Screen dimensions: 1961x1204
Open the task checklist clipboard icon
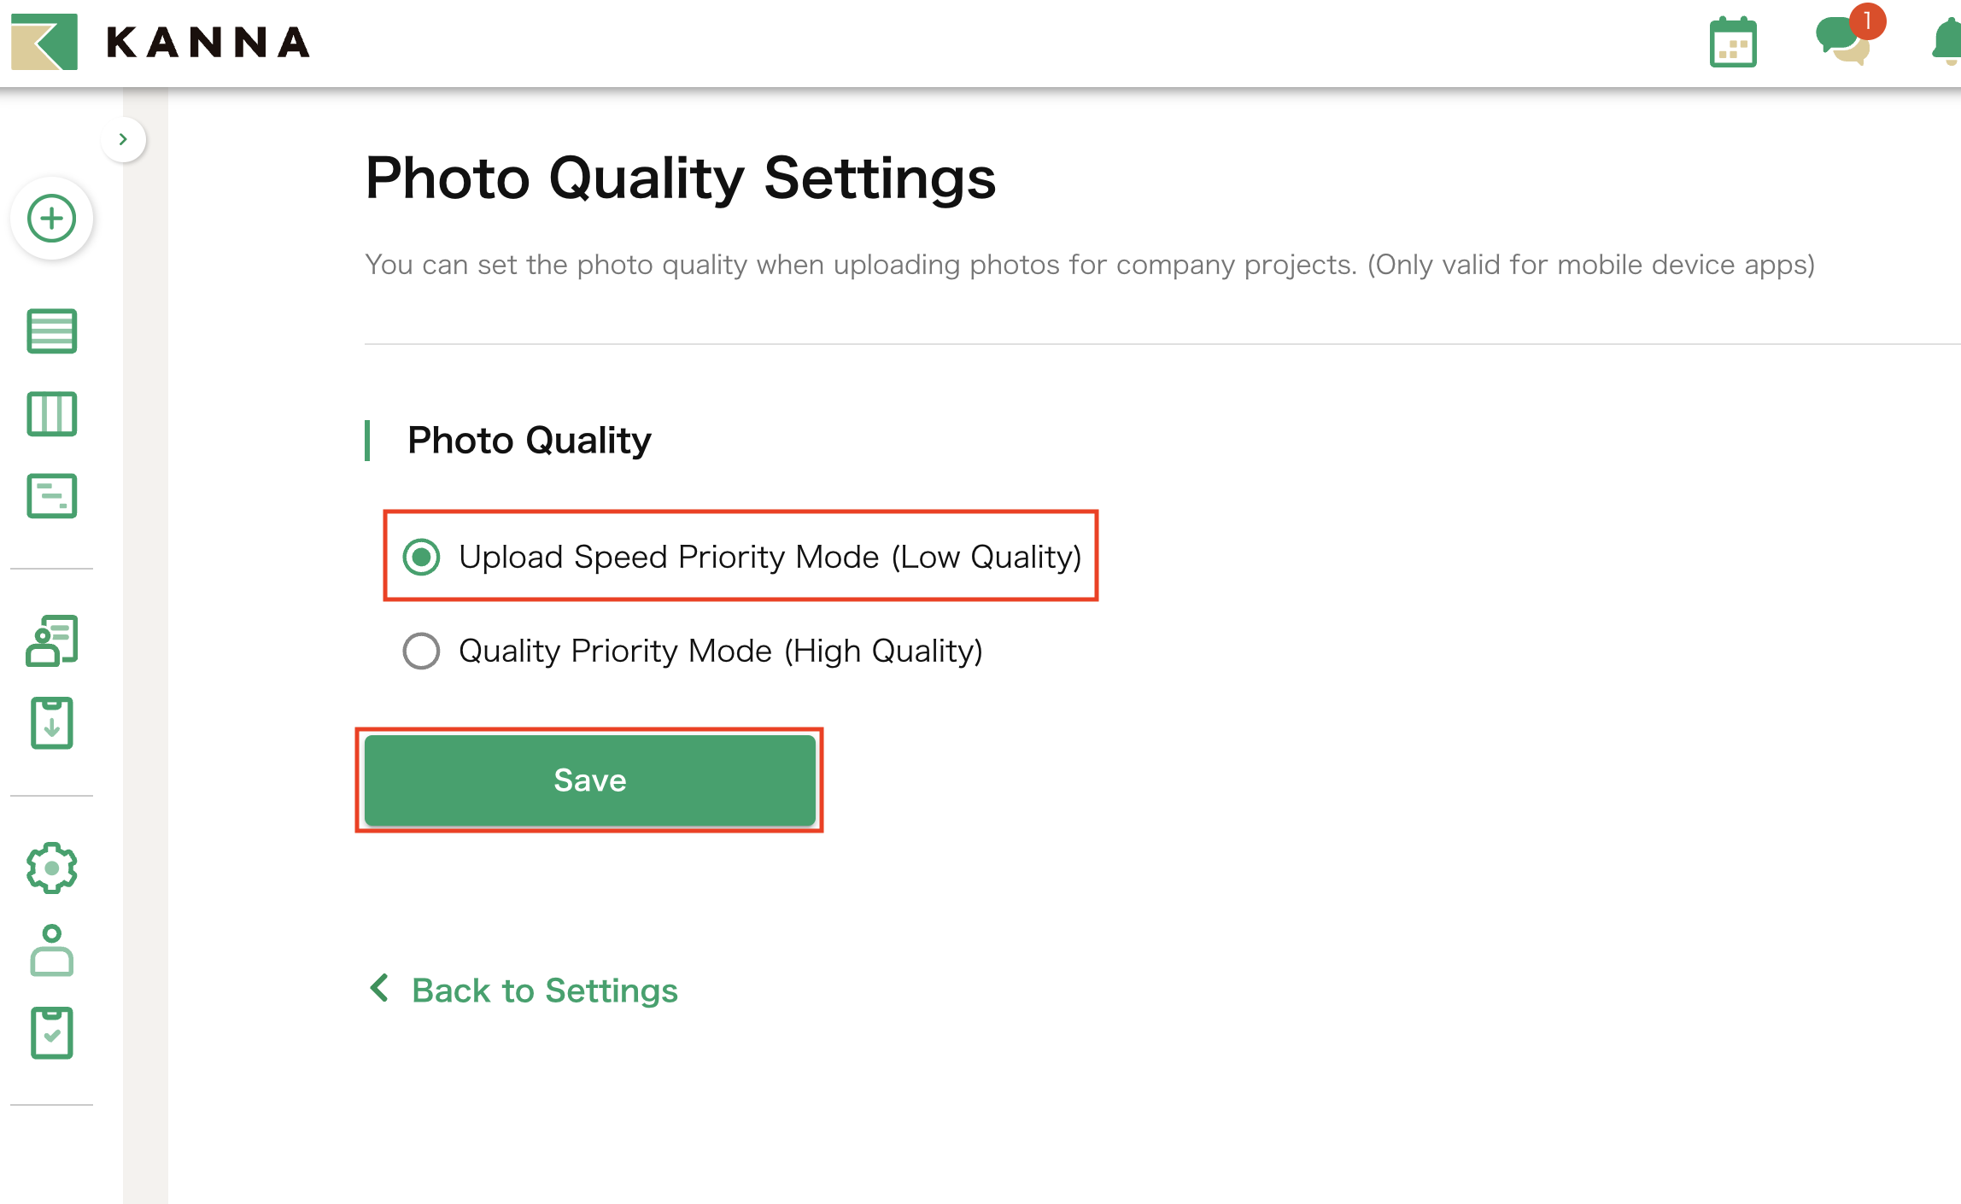click(51, 1032)
